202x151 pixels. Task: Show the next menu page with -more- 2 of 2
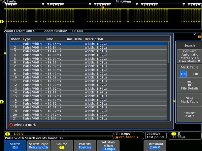[189, 114]
